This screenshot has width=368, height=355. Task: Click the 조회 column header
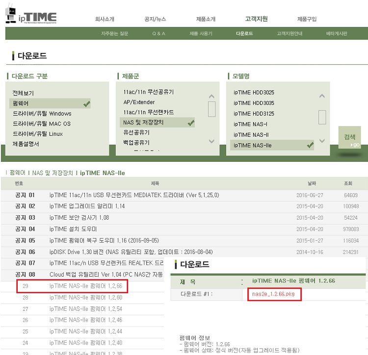[348, 183]
